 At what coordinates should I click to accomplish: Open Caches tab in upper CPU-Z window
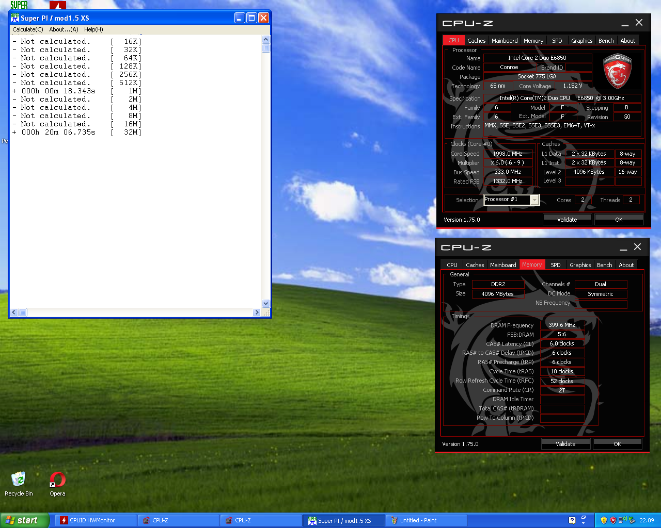(476, 41)
